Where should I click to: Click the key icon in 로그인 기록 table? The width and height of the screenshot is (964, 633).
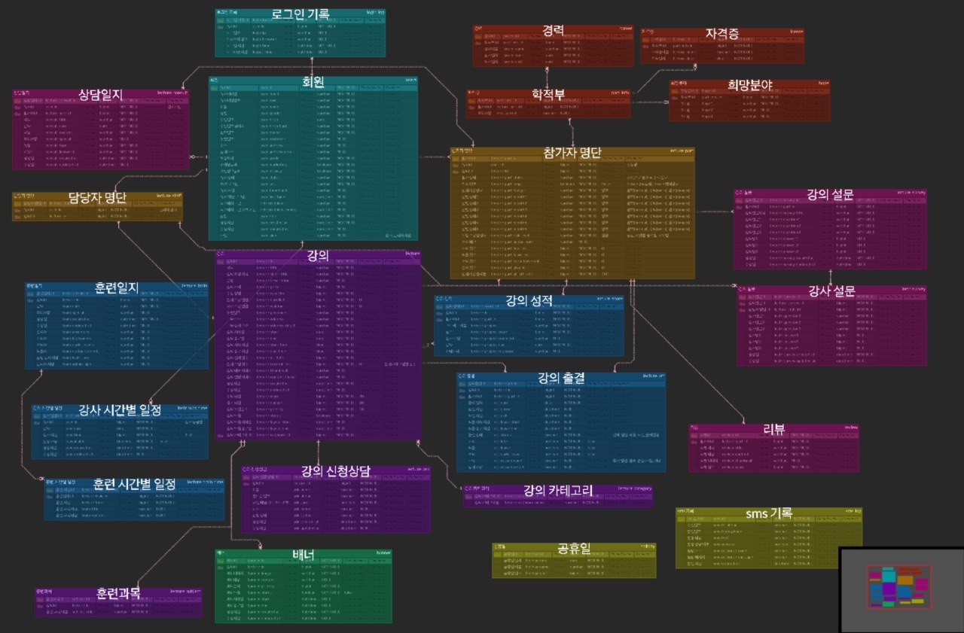221,20
